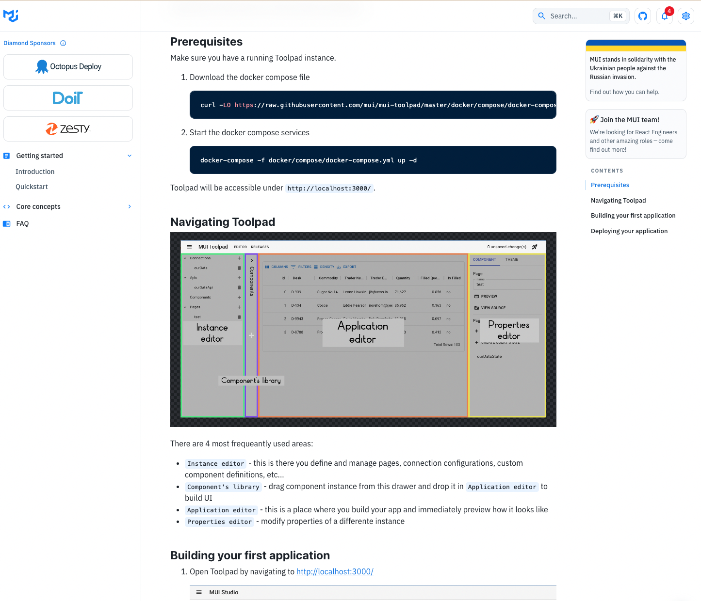This screenshot has height=601, width=701.
Task: Click the Navigating Toolpad screenshot image
Action: [363, 330]
